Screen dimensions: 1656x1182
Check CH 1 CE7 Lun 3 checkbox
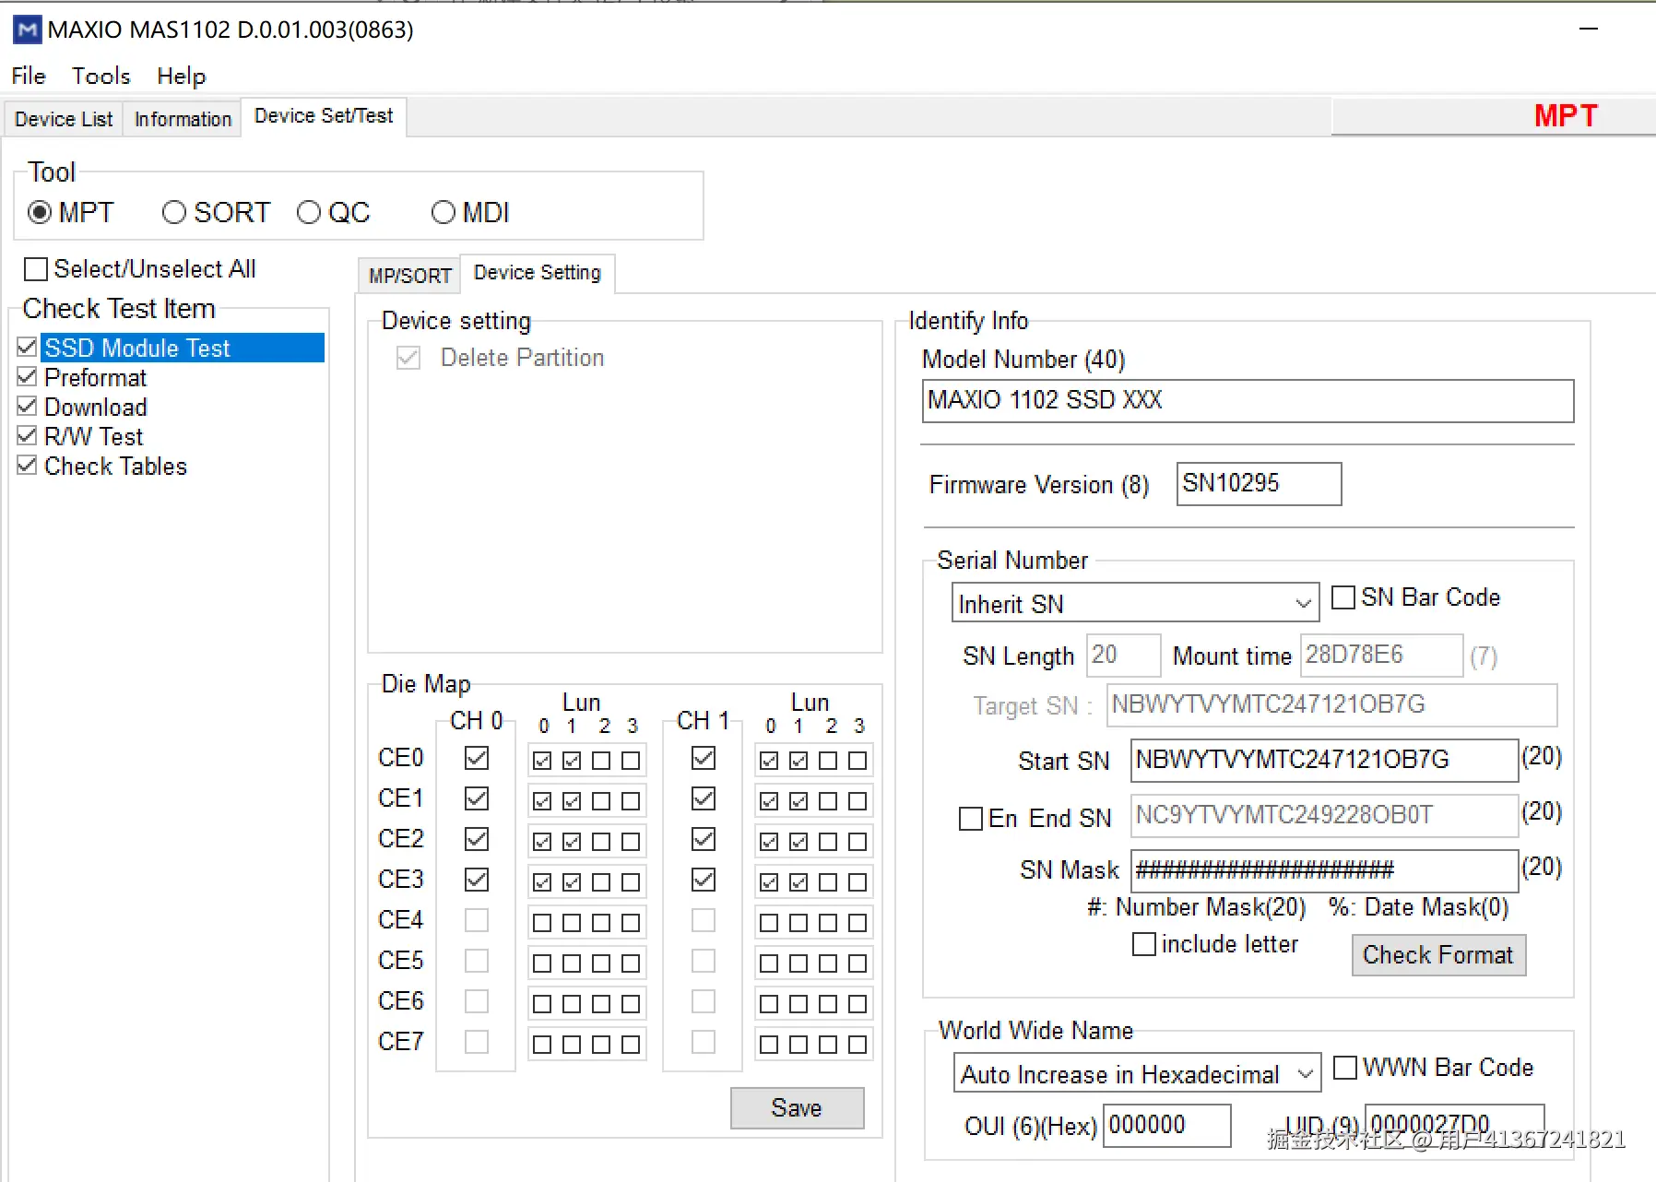(x=858, y=1045)
